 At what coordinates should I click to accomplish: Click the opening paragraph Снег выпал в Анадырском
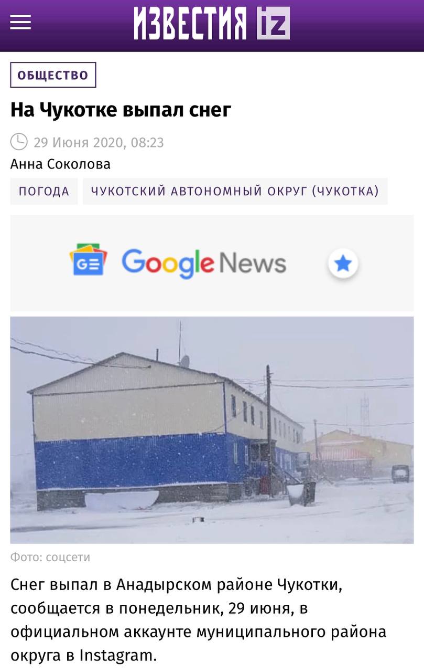pyautogui.click(x=198, y=620)
